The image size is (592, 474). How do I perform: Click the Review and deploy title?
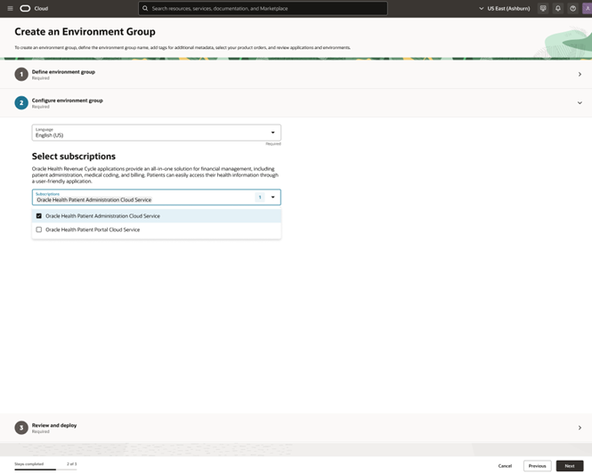click(54, 425)
